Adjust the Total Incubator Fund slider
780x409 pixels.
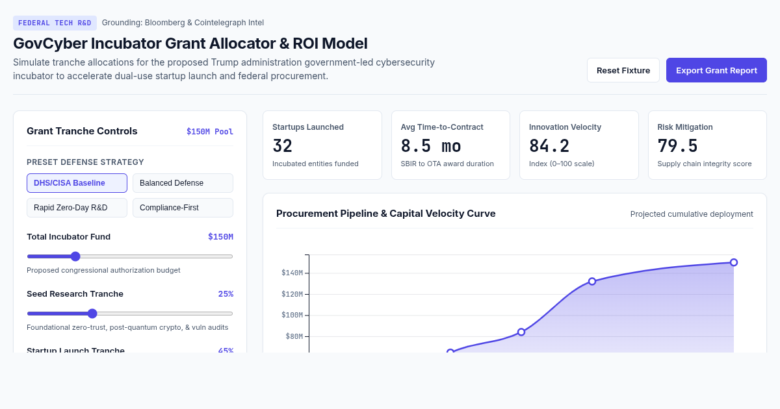pyautogui.click(x=130, y=256)
